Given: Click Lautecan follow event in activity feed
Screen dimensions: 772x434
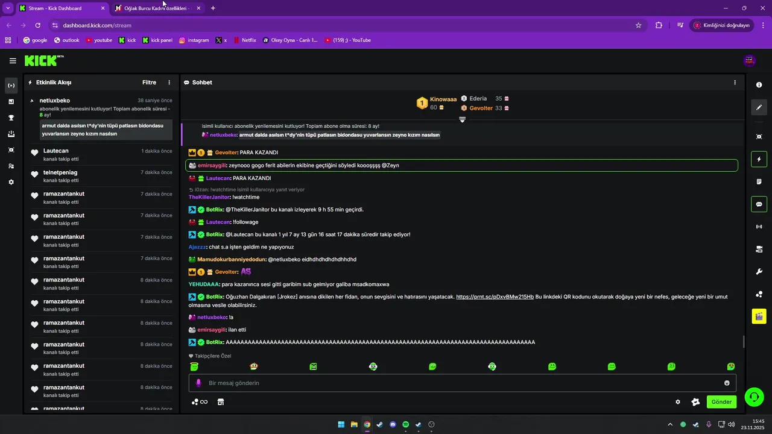Looking at the screenshot, I should (101, 155).
